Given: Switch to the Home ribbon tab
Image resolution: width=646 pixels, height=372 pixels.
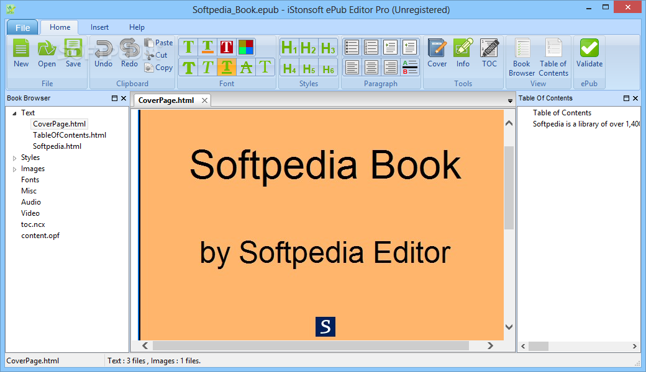Looking at the screenshot, I should 60,27.
